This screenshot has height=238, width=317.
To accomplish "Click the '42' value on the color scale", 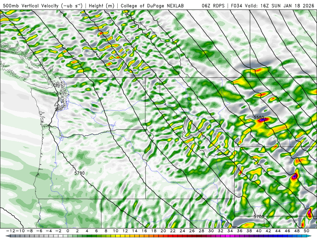I will pyautogui.click(x=268, y=231).
